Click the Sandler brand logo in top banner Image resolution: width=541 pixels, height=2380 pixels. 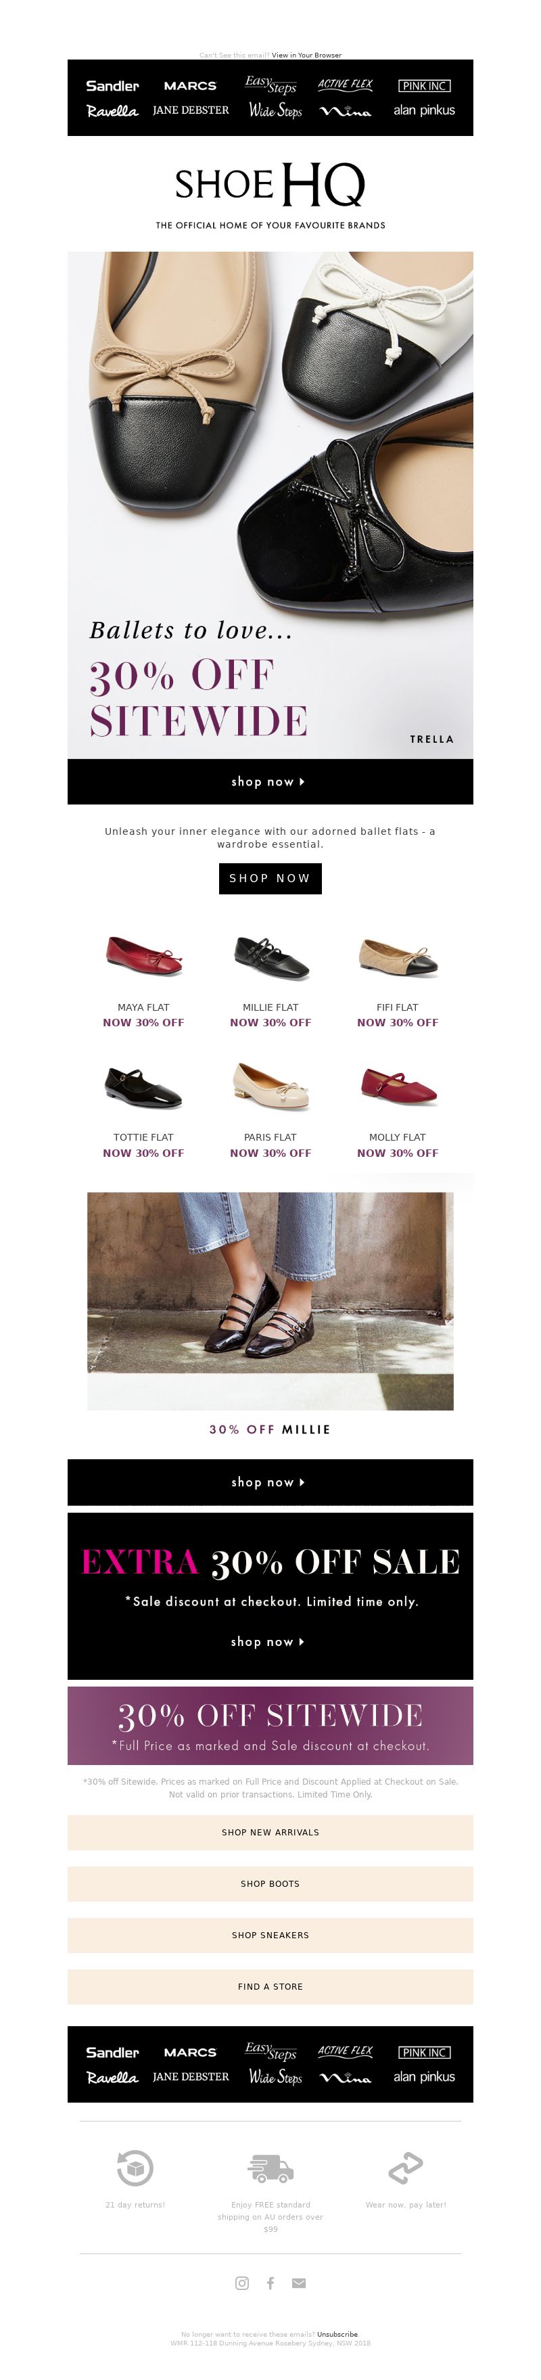point(113,85)
